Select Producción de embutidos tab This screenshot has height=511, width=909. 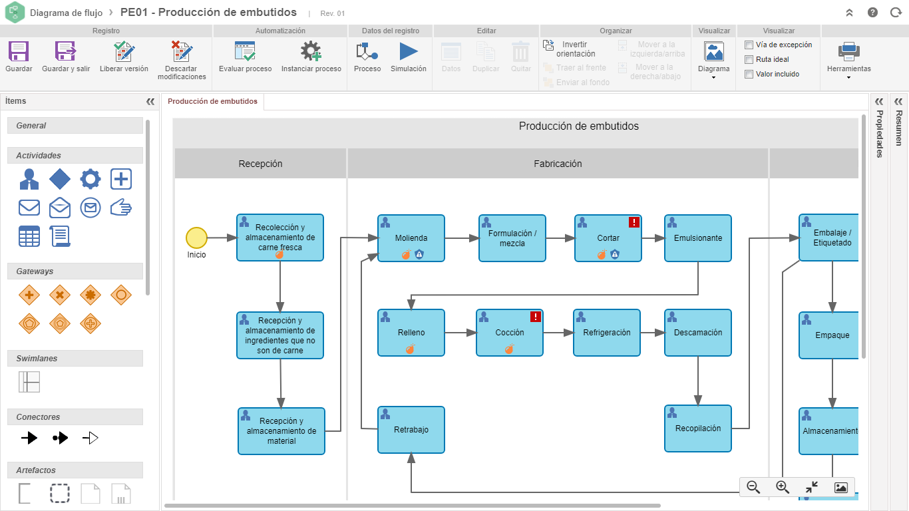pyautogui.click(x=212, y=102)
